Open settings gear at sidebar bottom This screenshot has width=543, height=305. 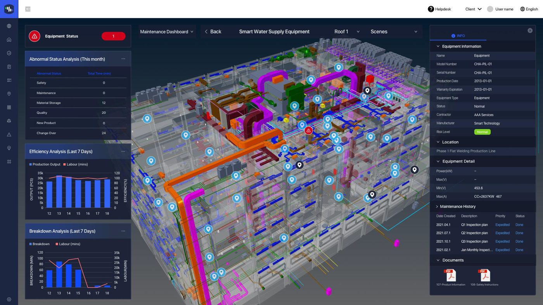click(x=9, y=299)
